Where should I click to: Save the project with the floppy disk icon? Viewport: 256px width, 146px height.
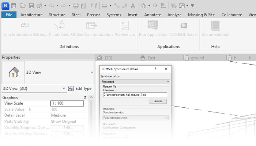coord(31,6)
